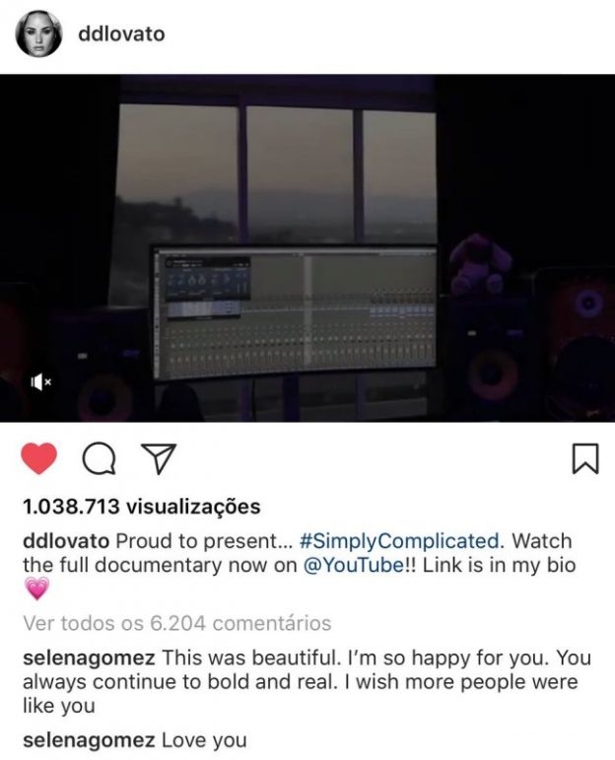Save the post with the bookmark icon
Viewport: 615px width, 760px height.
pyautogui.click(x=585, y=458)
